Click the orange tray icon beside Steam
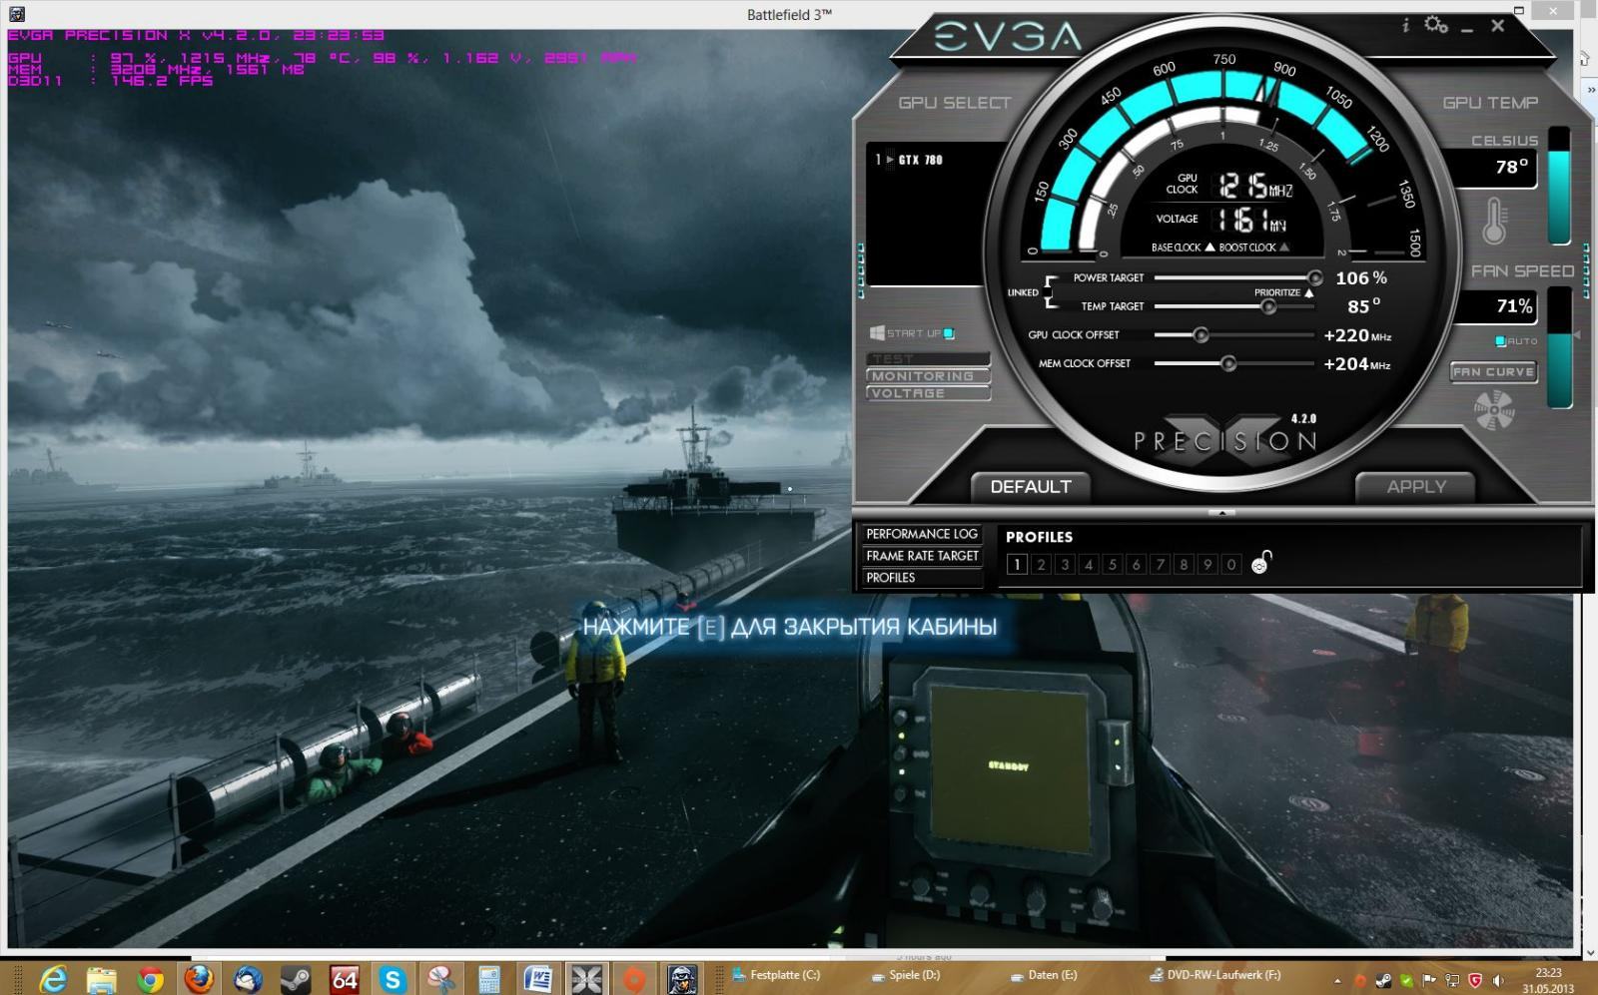The width and height of the screenshot is (1598, 995). point(1360,980)
